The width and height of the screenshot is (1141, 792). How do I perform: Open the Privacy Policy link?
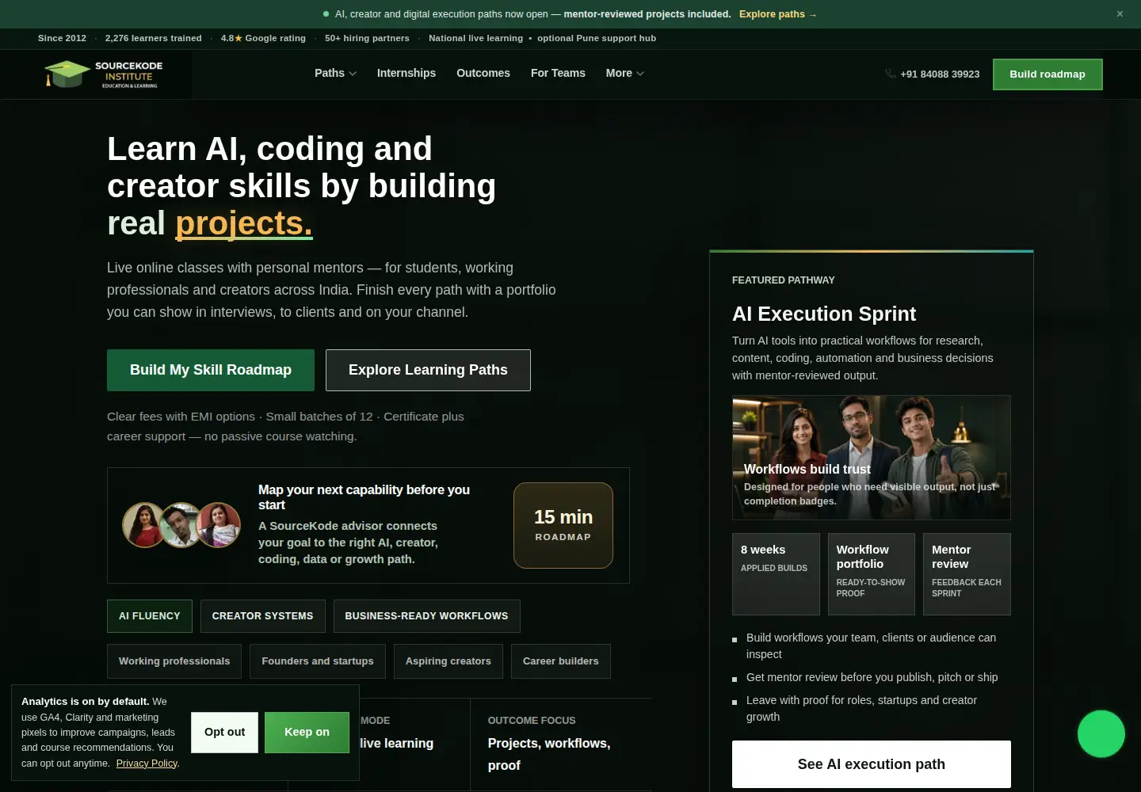click(147, 763)
